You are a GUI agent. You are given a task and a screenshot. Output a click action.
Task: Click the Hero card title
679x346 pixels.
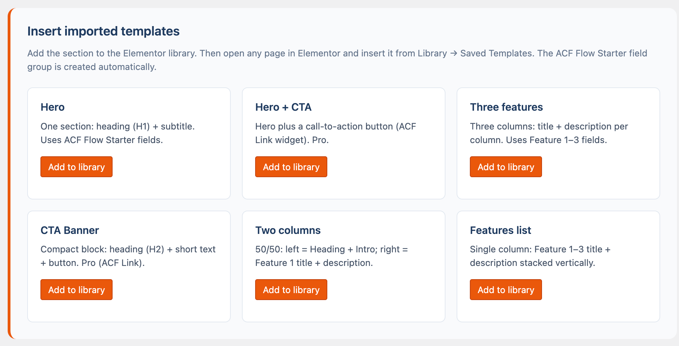click(x=53, y=107)
